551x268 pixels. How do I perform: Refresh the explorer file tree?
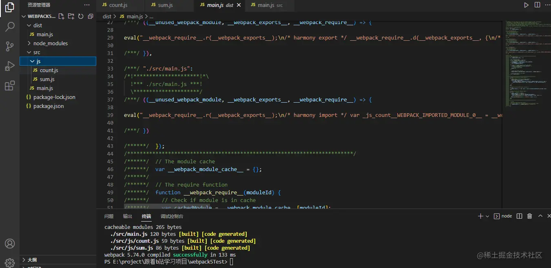click(81, 16)
